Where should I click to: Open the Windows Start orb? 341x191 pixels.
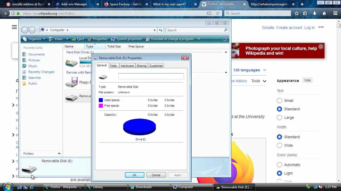7,187
